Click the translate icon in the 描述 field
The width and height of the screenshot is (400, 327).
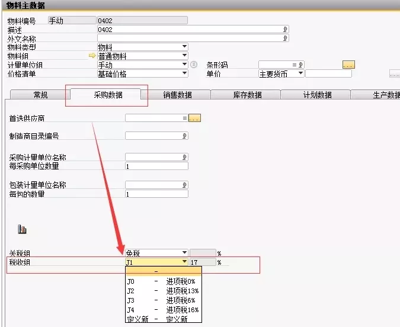pos(285,29)
